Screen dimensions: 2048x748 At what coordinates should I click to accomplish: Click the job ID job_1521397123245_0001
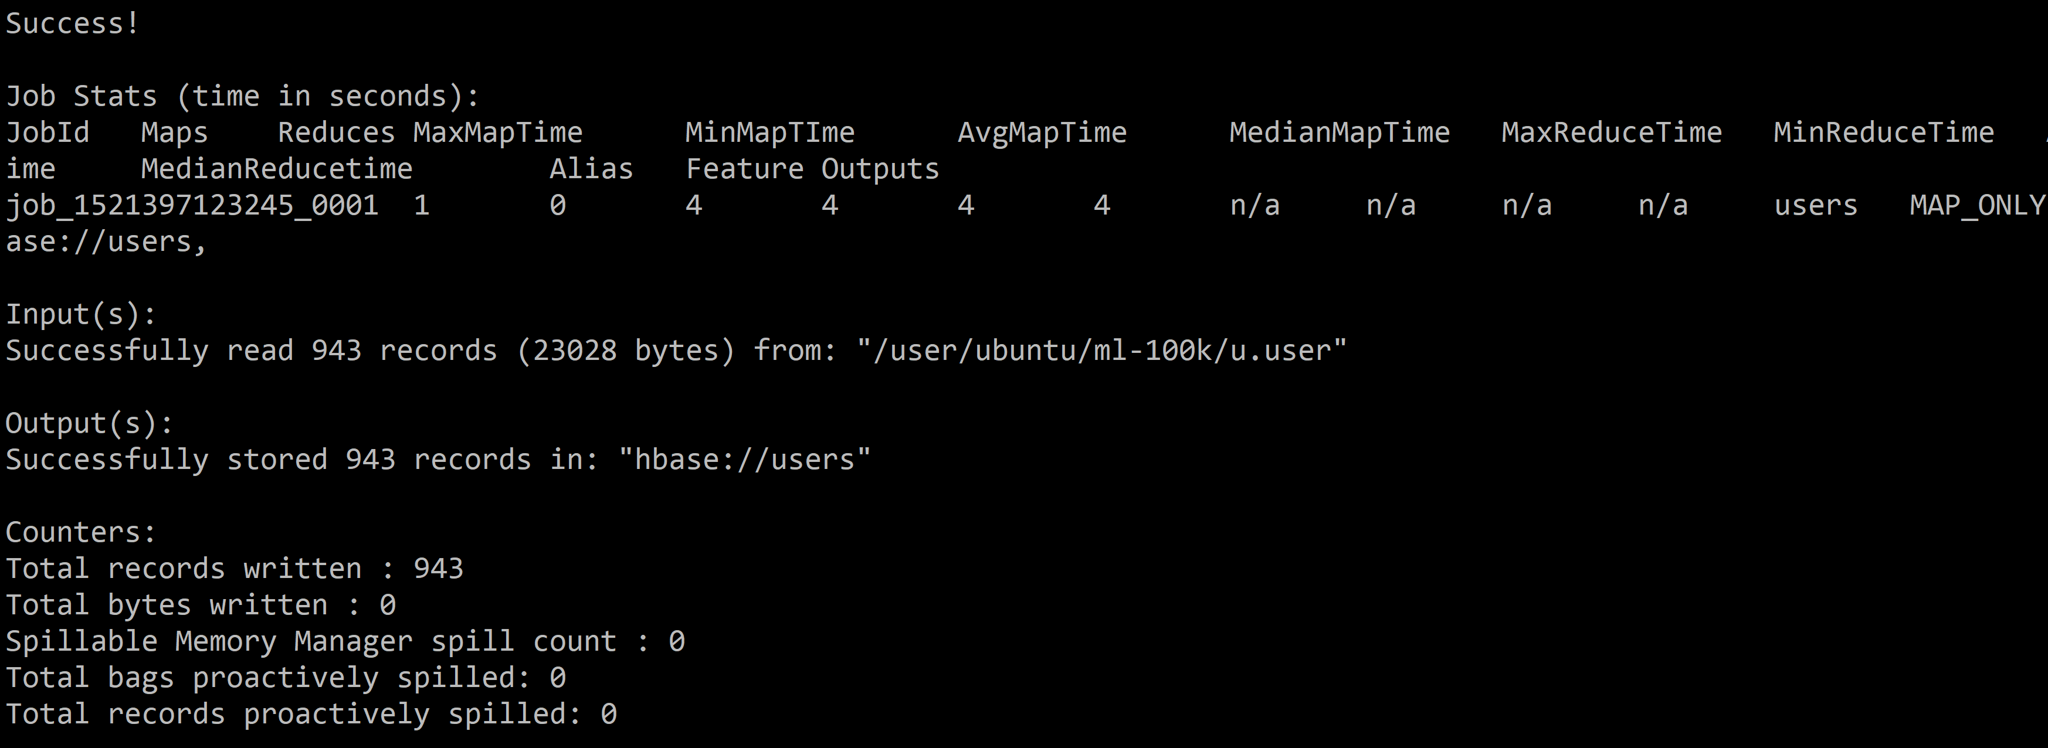pyautogui.click(x=192, y=206)
